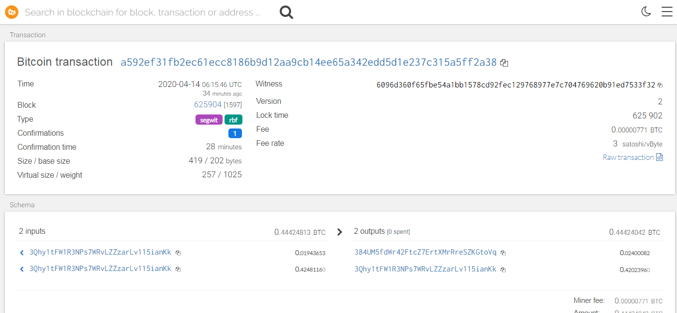This screenshot has width=677, height=313.
Task: Click the green rbf badge
Action: point(233,120)
